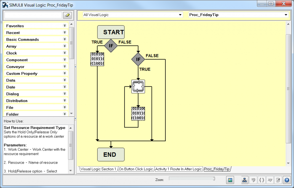
Task: Click the 'How to Use:' label
Action: 13,121
